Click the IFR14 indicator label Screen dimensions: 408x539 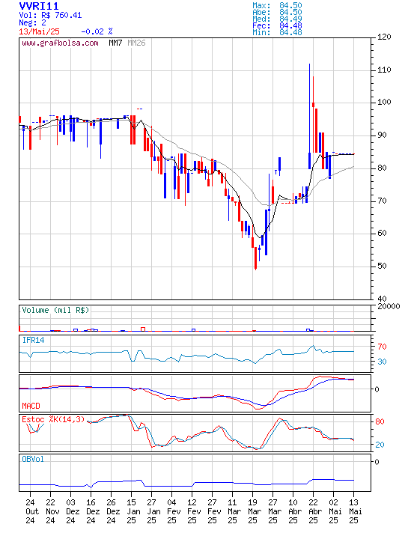click(34, 340)
